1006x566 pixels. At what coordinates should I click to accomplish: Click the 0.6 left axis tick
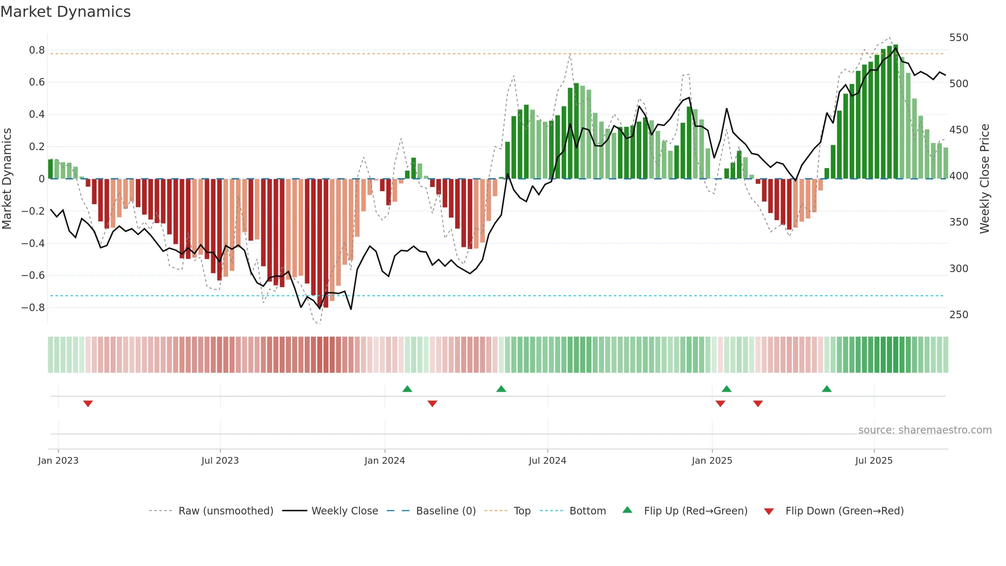tap(37, 82)
